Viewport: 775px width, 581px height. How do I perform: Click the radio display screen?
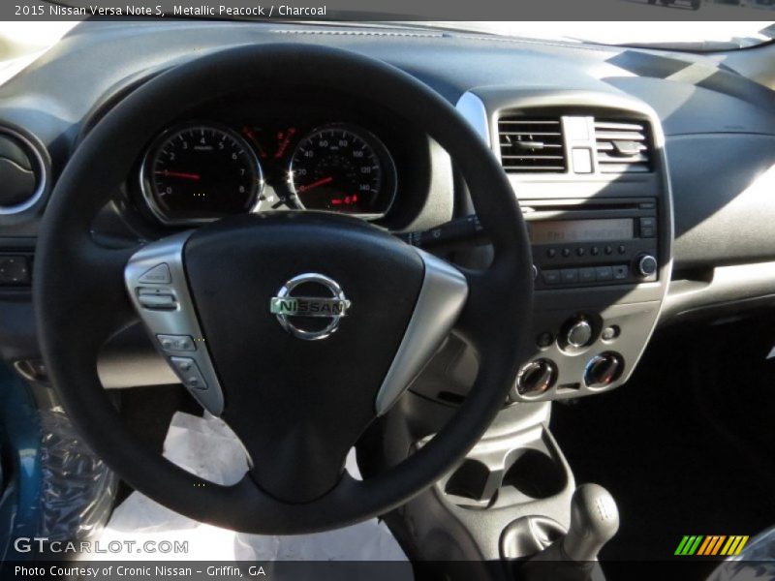tap(582, 230)
